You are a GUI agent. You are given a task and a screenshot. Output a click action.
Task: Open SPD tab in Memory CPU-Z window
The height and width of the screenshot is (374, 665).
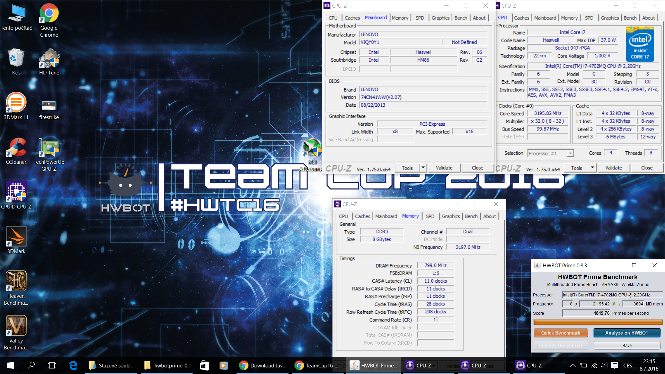[x=430, y=216]
